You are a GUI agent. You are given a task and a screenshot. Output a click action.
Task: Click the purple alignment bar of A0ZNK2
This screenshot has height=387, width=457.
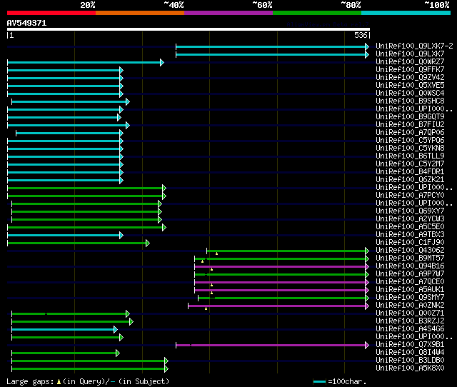tap(278, 306)
